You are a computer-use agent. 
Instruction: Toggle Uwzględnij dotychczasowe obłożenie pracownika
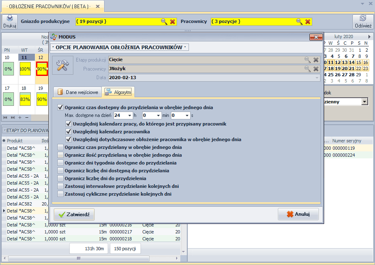pos(68,139)
